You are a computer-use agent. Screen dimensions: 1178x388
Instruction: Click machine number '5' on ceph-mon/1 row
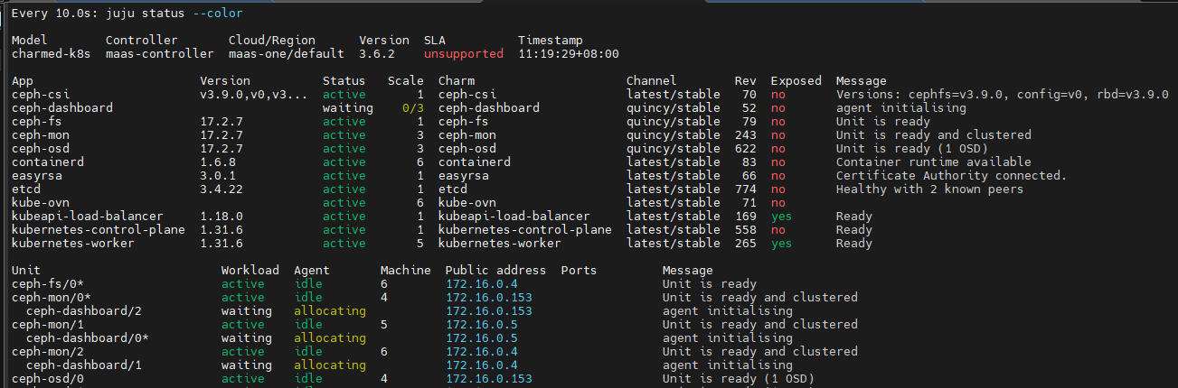(384, 325)
